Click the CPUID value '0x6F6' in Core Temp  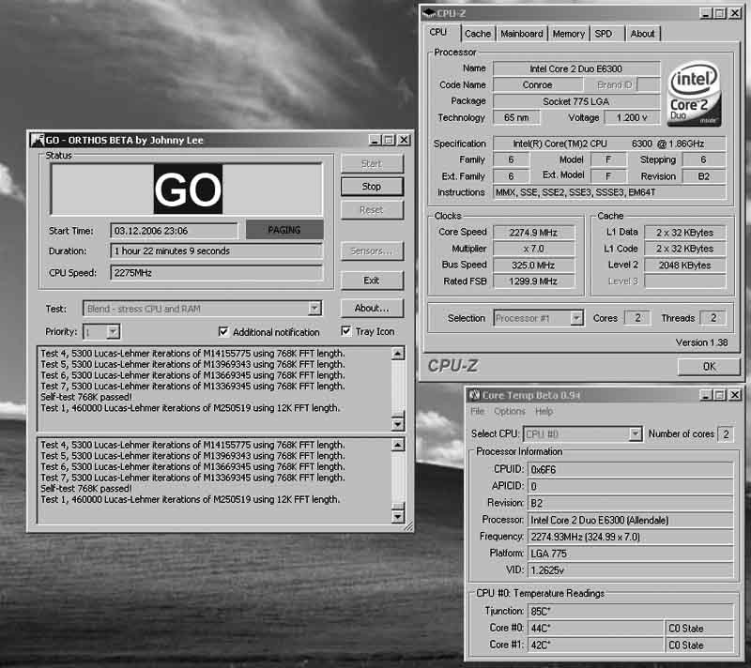630,469
